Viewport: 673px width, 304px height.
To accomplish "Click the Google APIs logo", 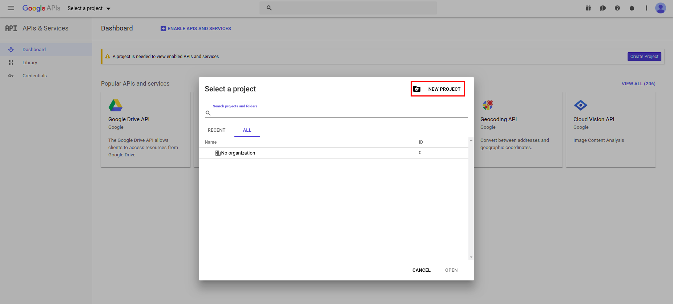I will point(41,8).
